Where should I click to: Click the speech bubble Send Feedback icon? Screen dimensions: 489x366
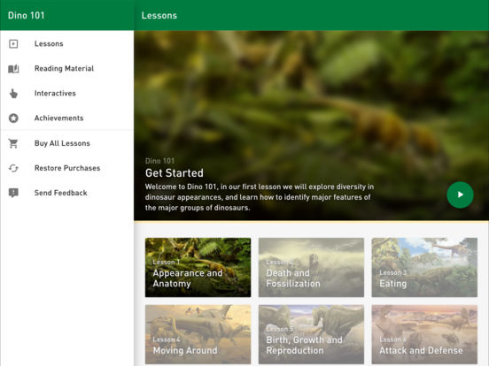point(13,193)
